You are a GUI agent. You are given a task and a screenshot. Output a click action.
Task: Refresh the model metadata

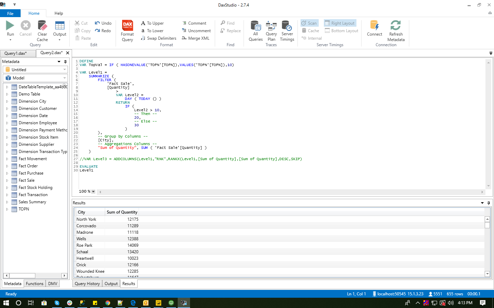(x=396, y=31)
